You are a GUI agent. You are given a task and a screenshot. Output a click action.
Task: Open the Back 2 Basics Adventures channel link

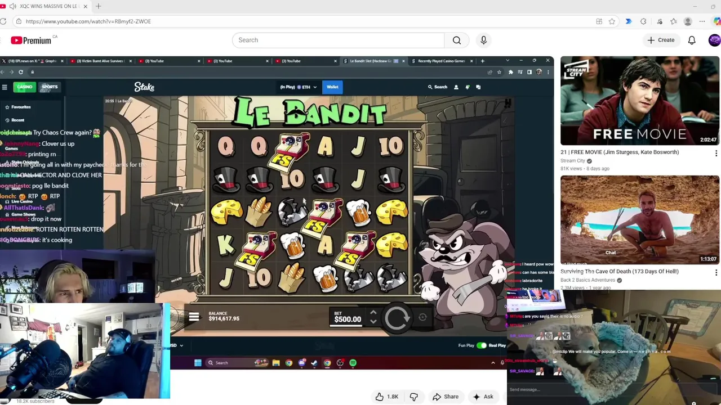coord(588,280)
